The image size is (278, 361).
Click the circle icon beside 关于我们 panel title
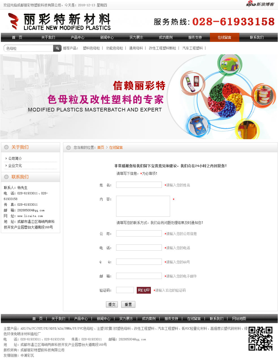(x=6, y=147)
